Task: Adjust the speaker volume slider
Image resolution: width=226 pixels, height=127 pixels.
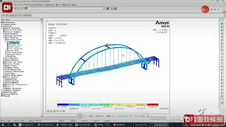Action: tap(139, 116)
